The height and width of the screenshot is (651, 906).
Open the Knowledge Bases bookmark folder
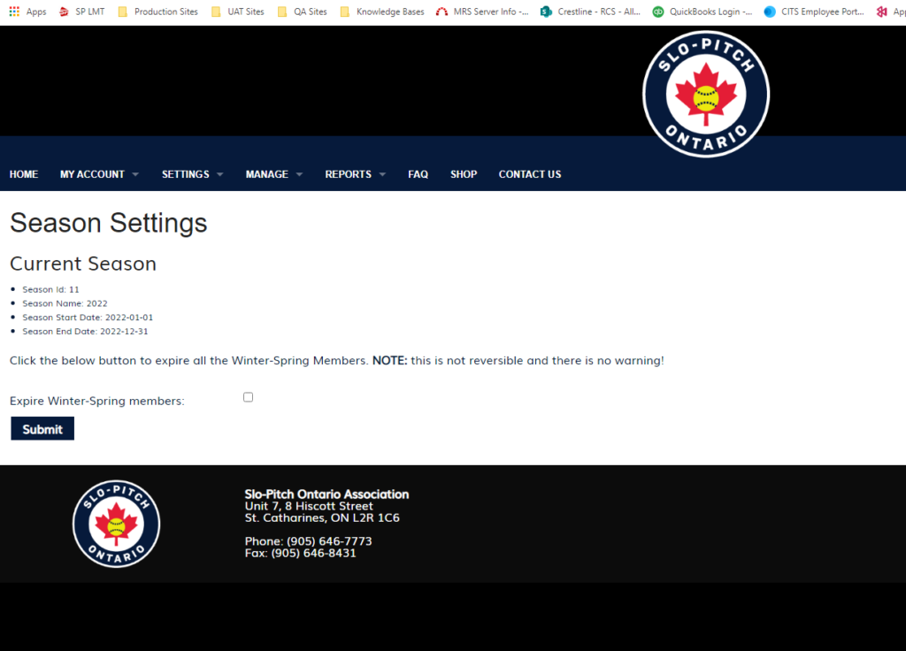pyautogui.click(x=382, y=11)
